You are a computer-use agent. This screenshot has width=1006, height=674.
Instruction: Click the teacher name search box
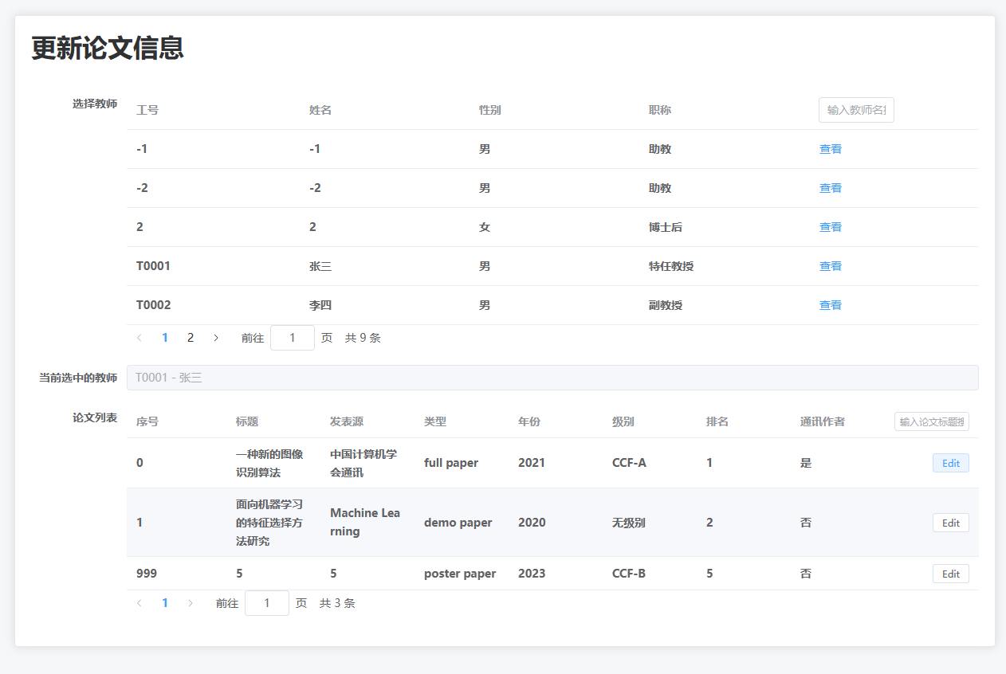pyautogui.click(x=856, y=109)
